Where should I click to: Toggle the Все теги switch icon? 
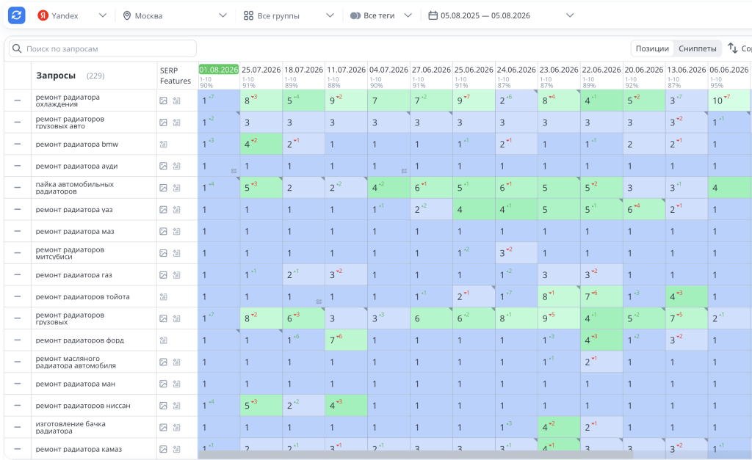coord(355,16)
